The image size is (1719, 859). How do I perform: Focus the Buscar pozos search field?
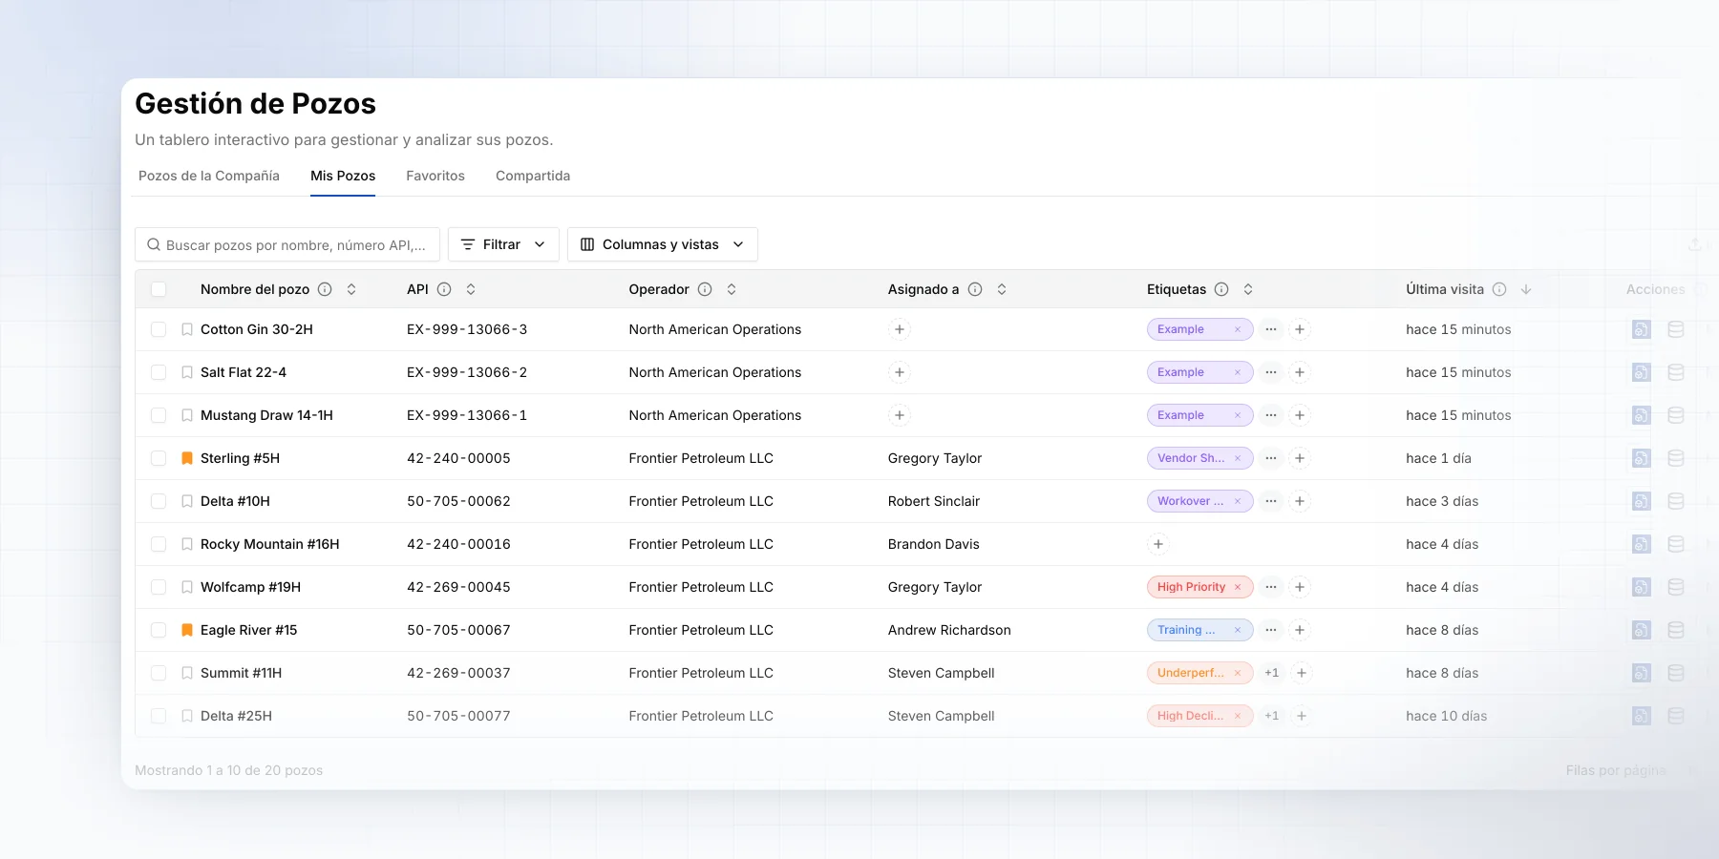(x=287, y=244)
